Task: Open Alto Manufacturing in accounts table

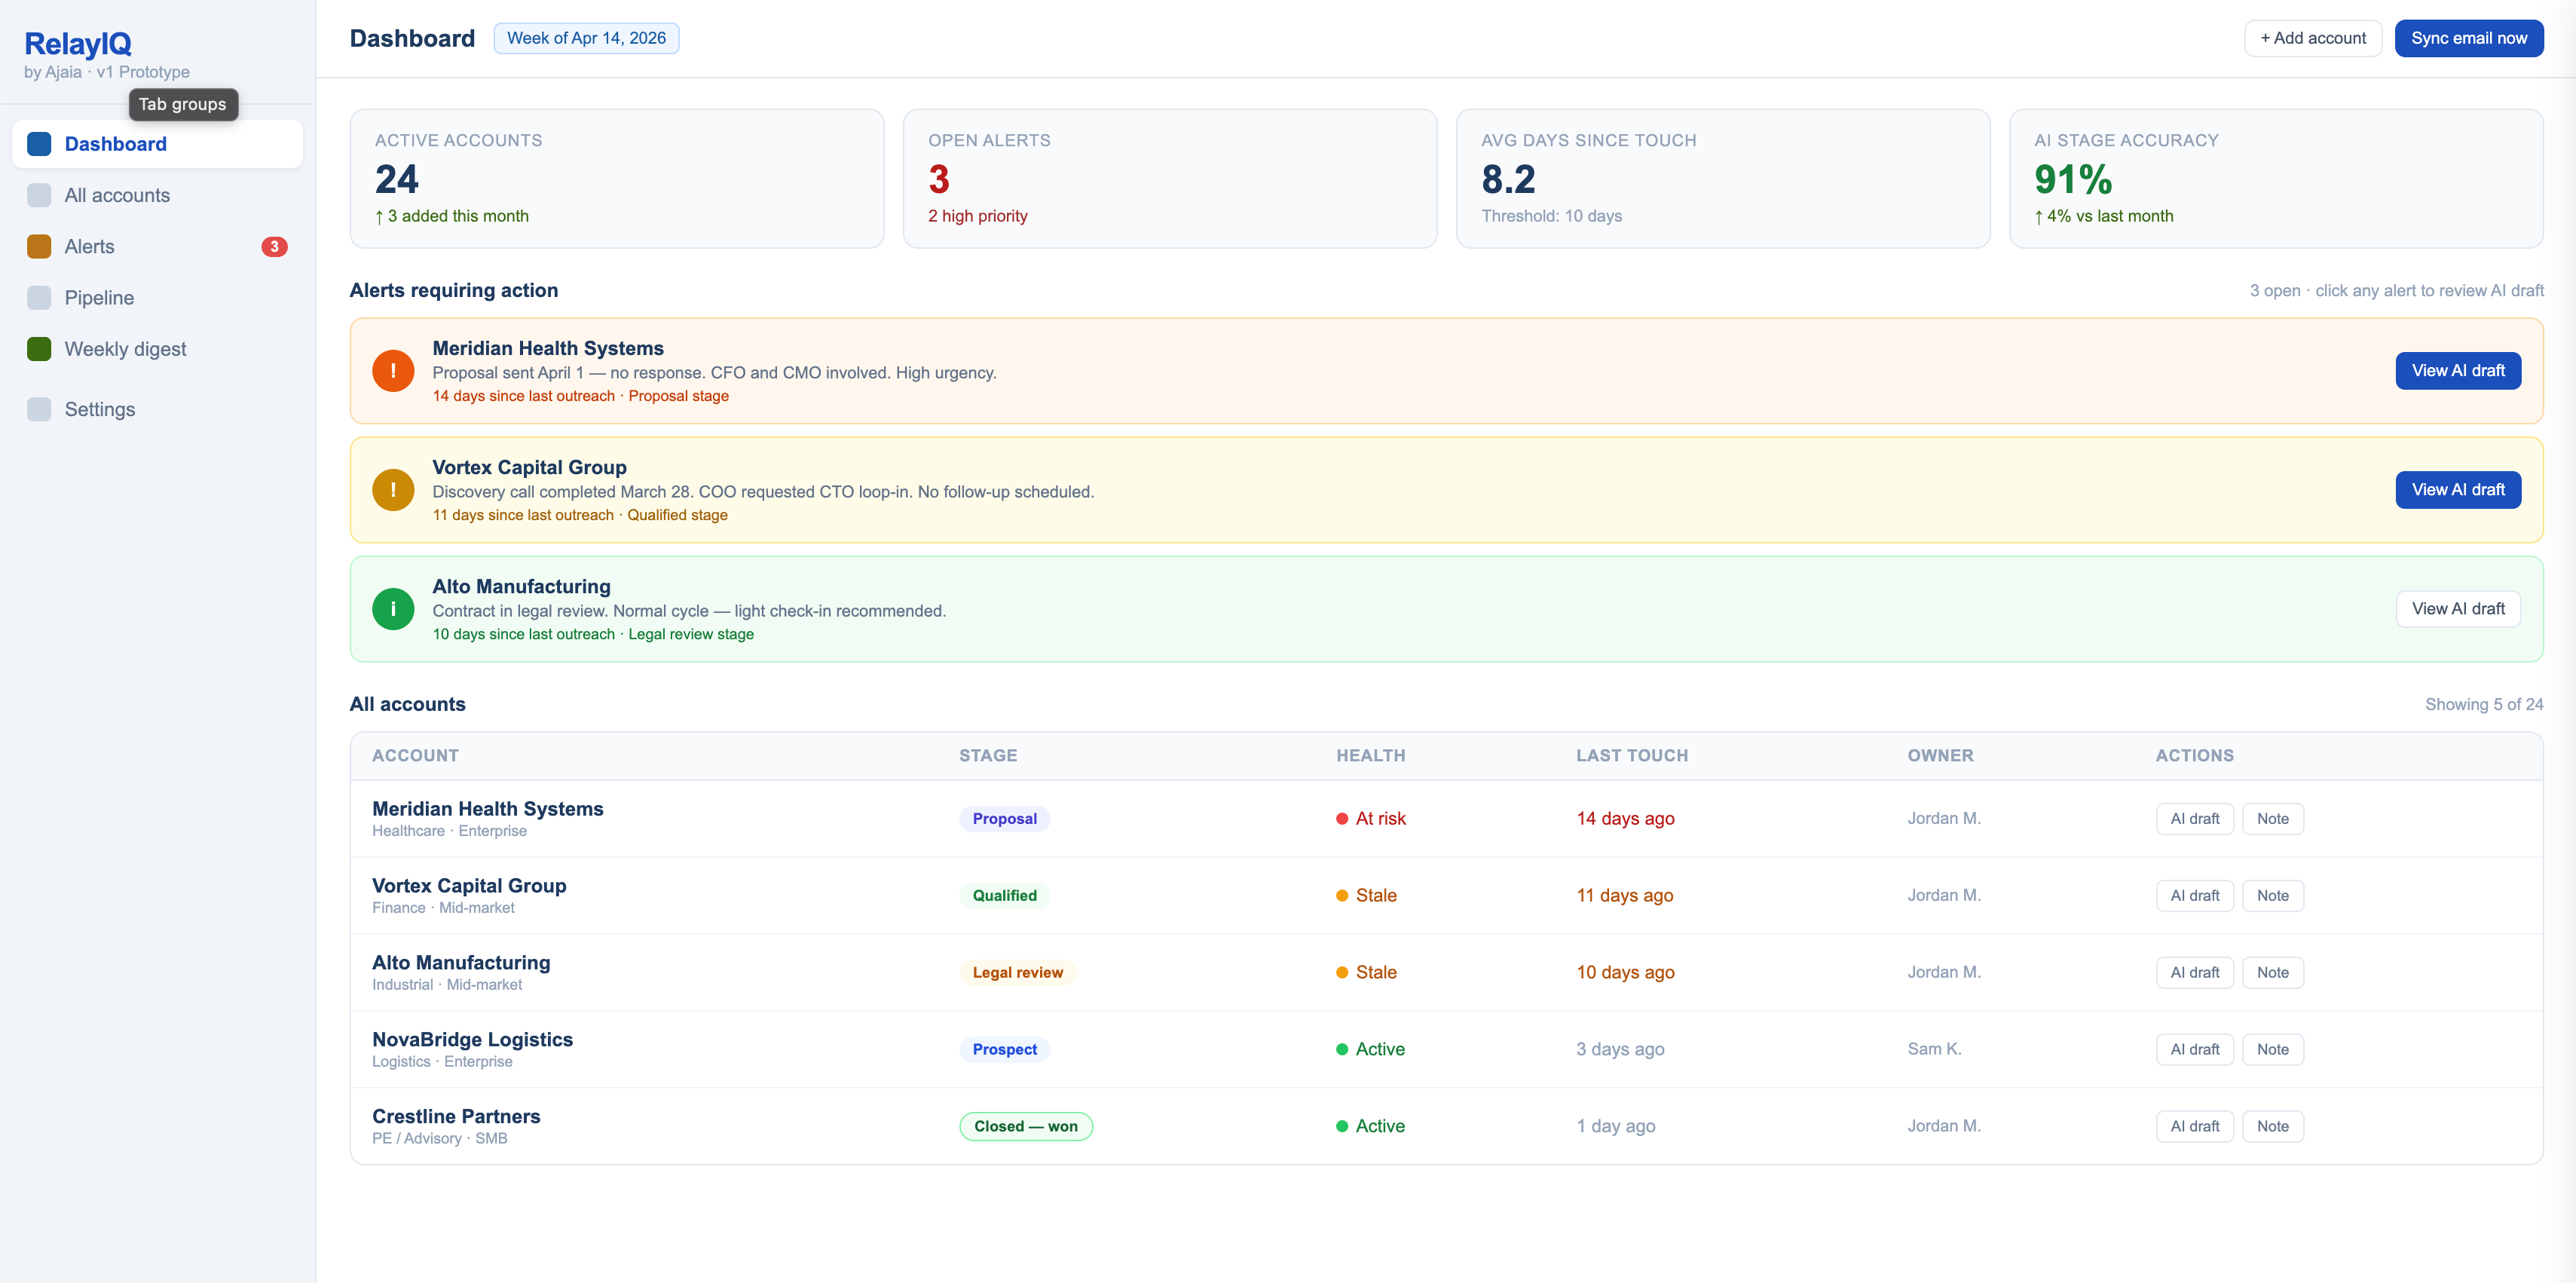Action: pyautogui.click(x=461, y=963)
